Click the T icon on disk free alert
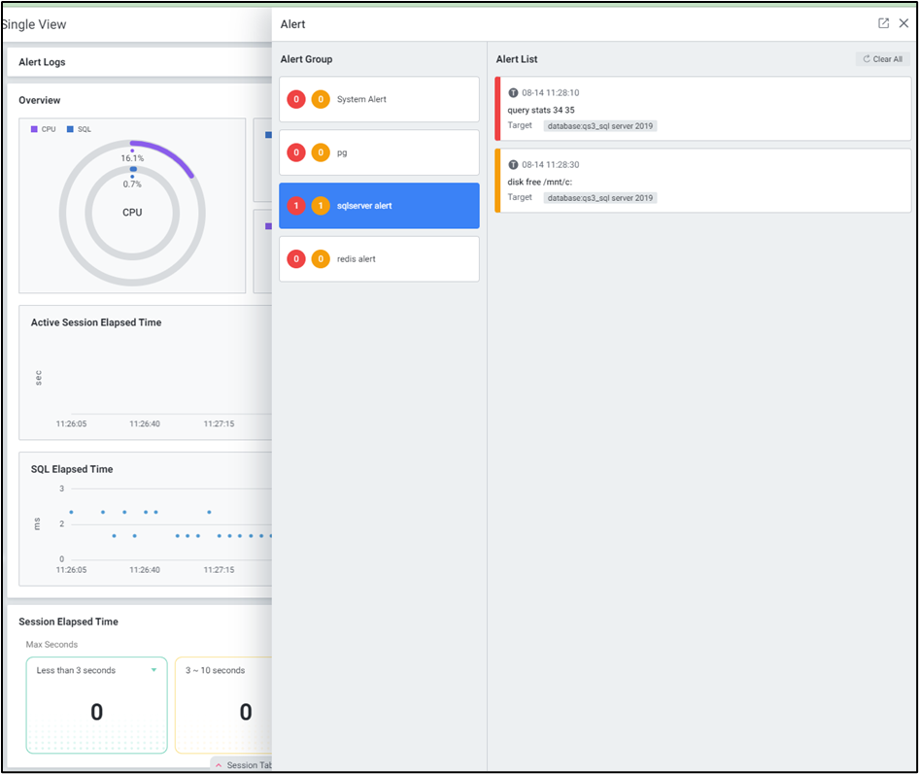 click(513, 165)
